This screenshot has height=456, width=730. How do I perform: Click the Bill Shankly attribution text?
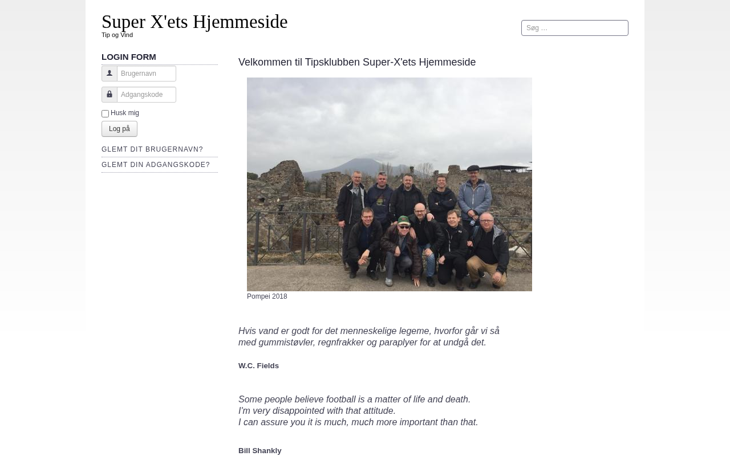tap(260, 451)
